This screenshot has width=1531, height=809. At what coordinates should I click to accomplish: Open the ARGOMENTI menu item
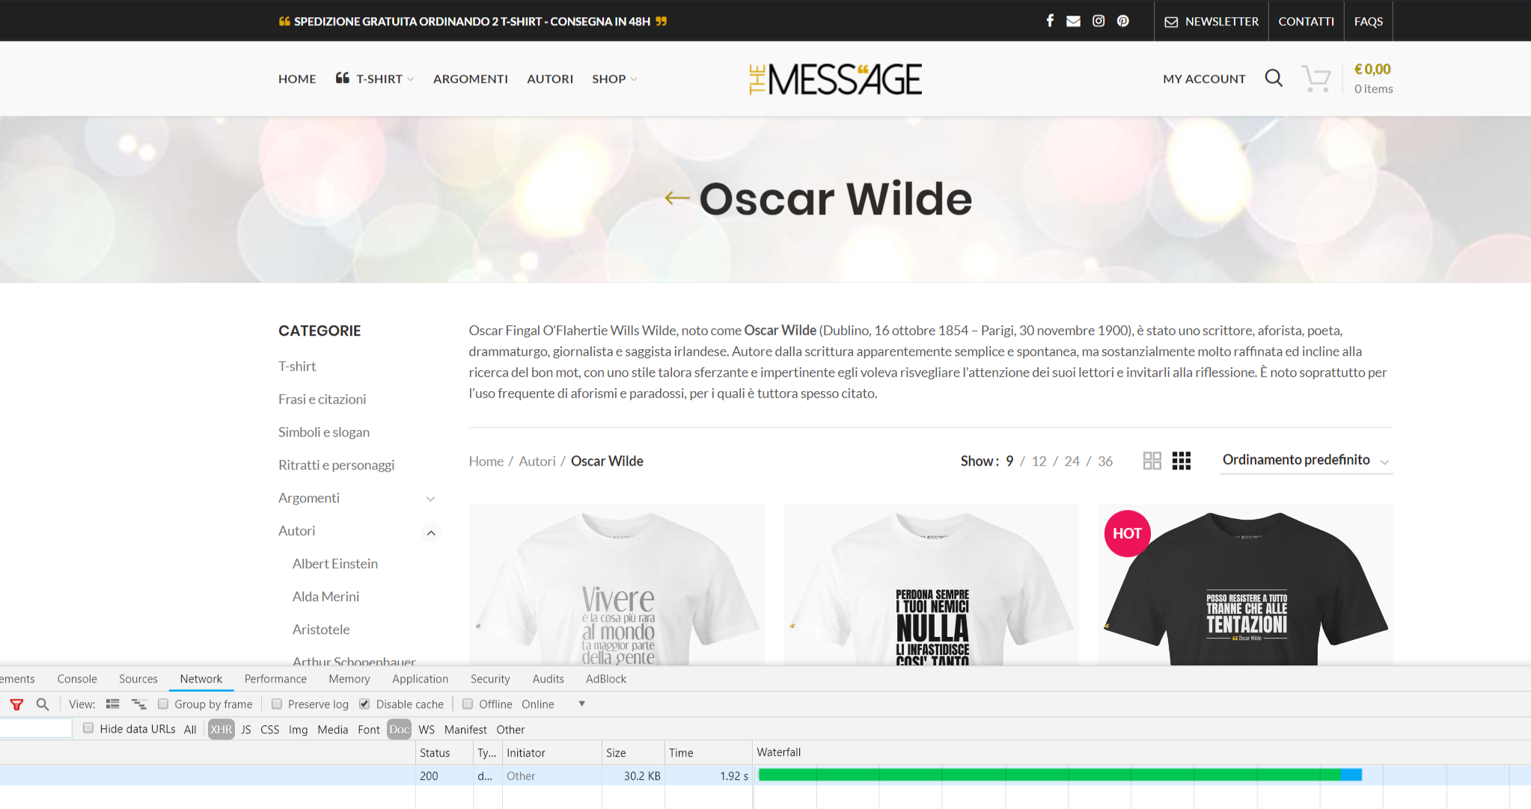tap(470, 79)
